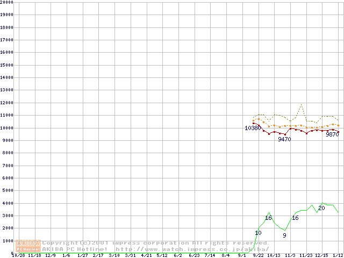
Task: Click the first red data point marker
Action: pyautogui.click(x=253, y=124)
